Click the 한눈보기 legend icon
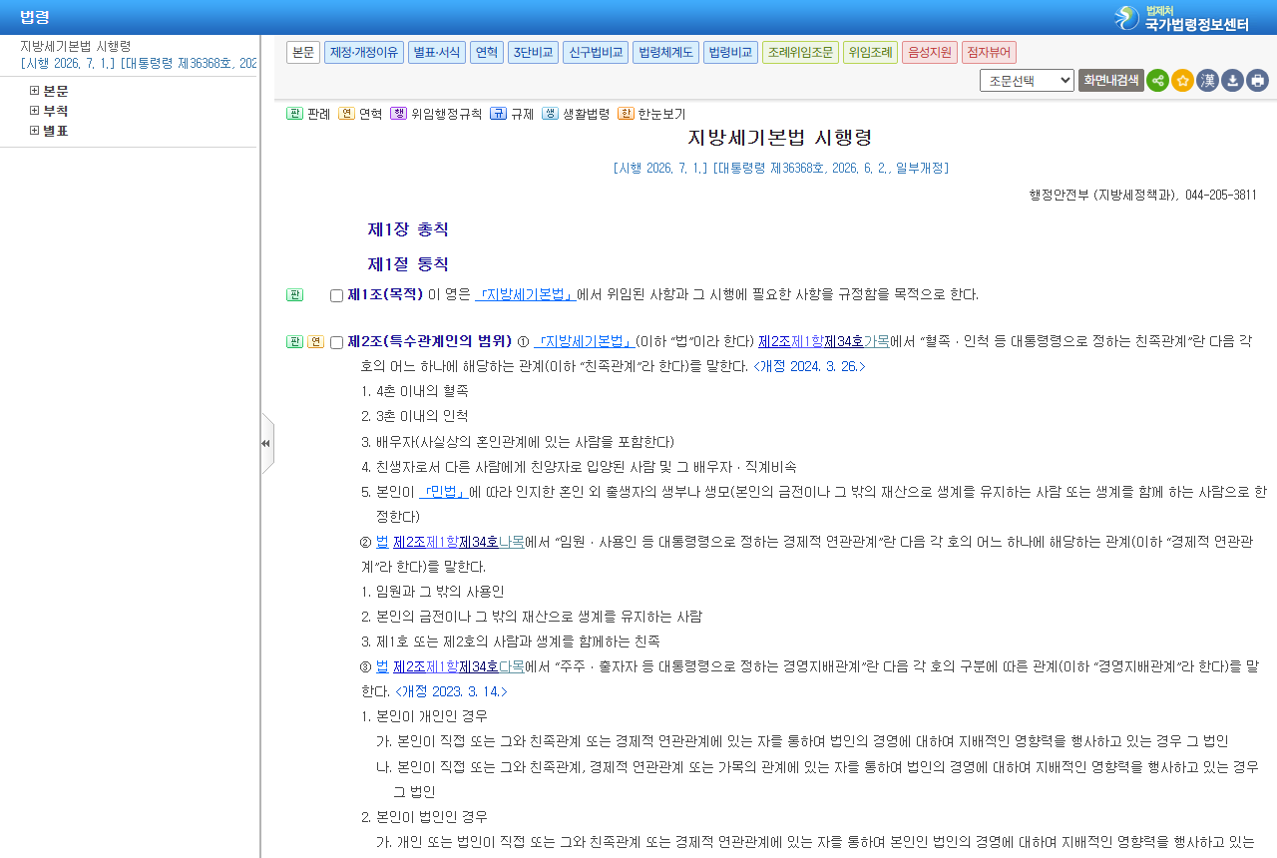 click(626, 114)
